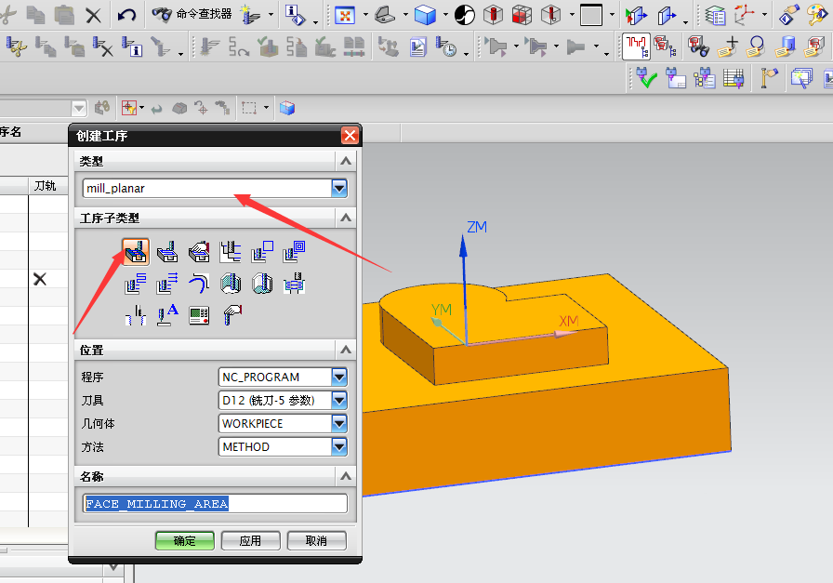Click the Verify Tool Path green check icon

[x=646, y=78]
